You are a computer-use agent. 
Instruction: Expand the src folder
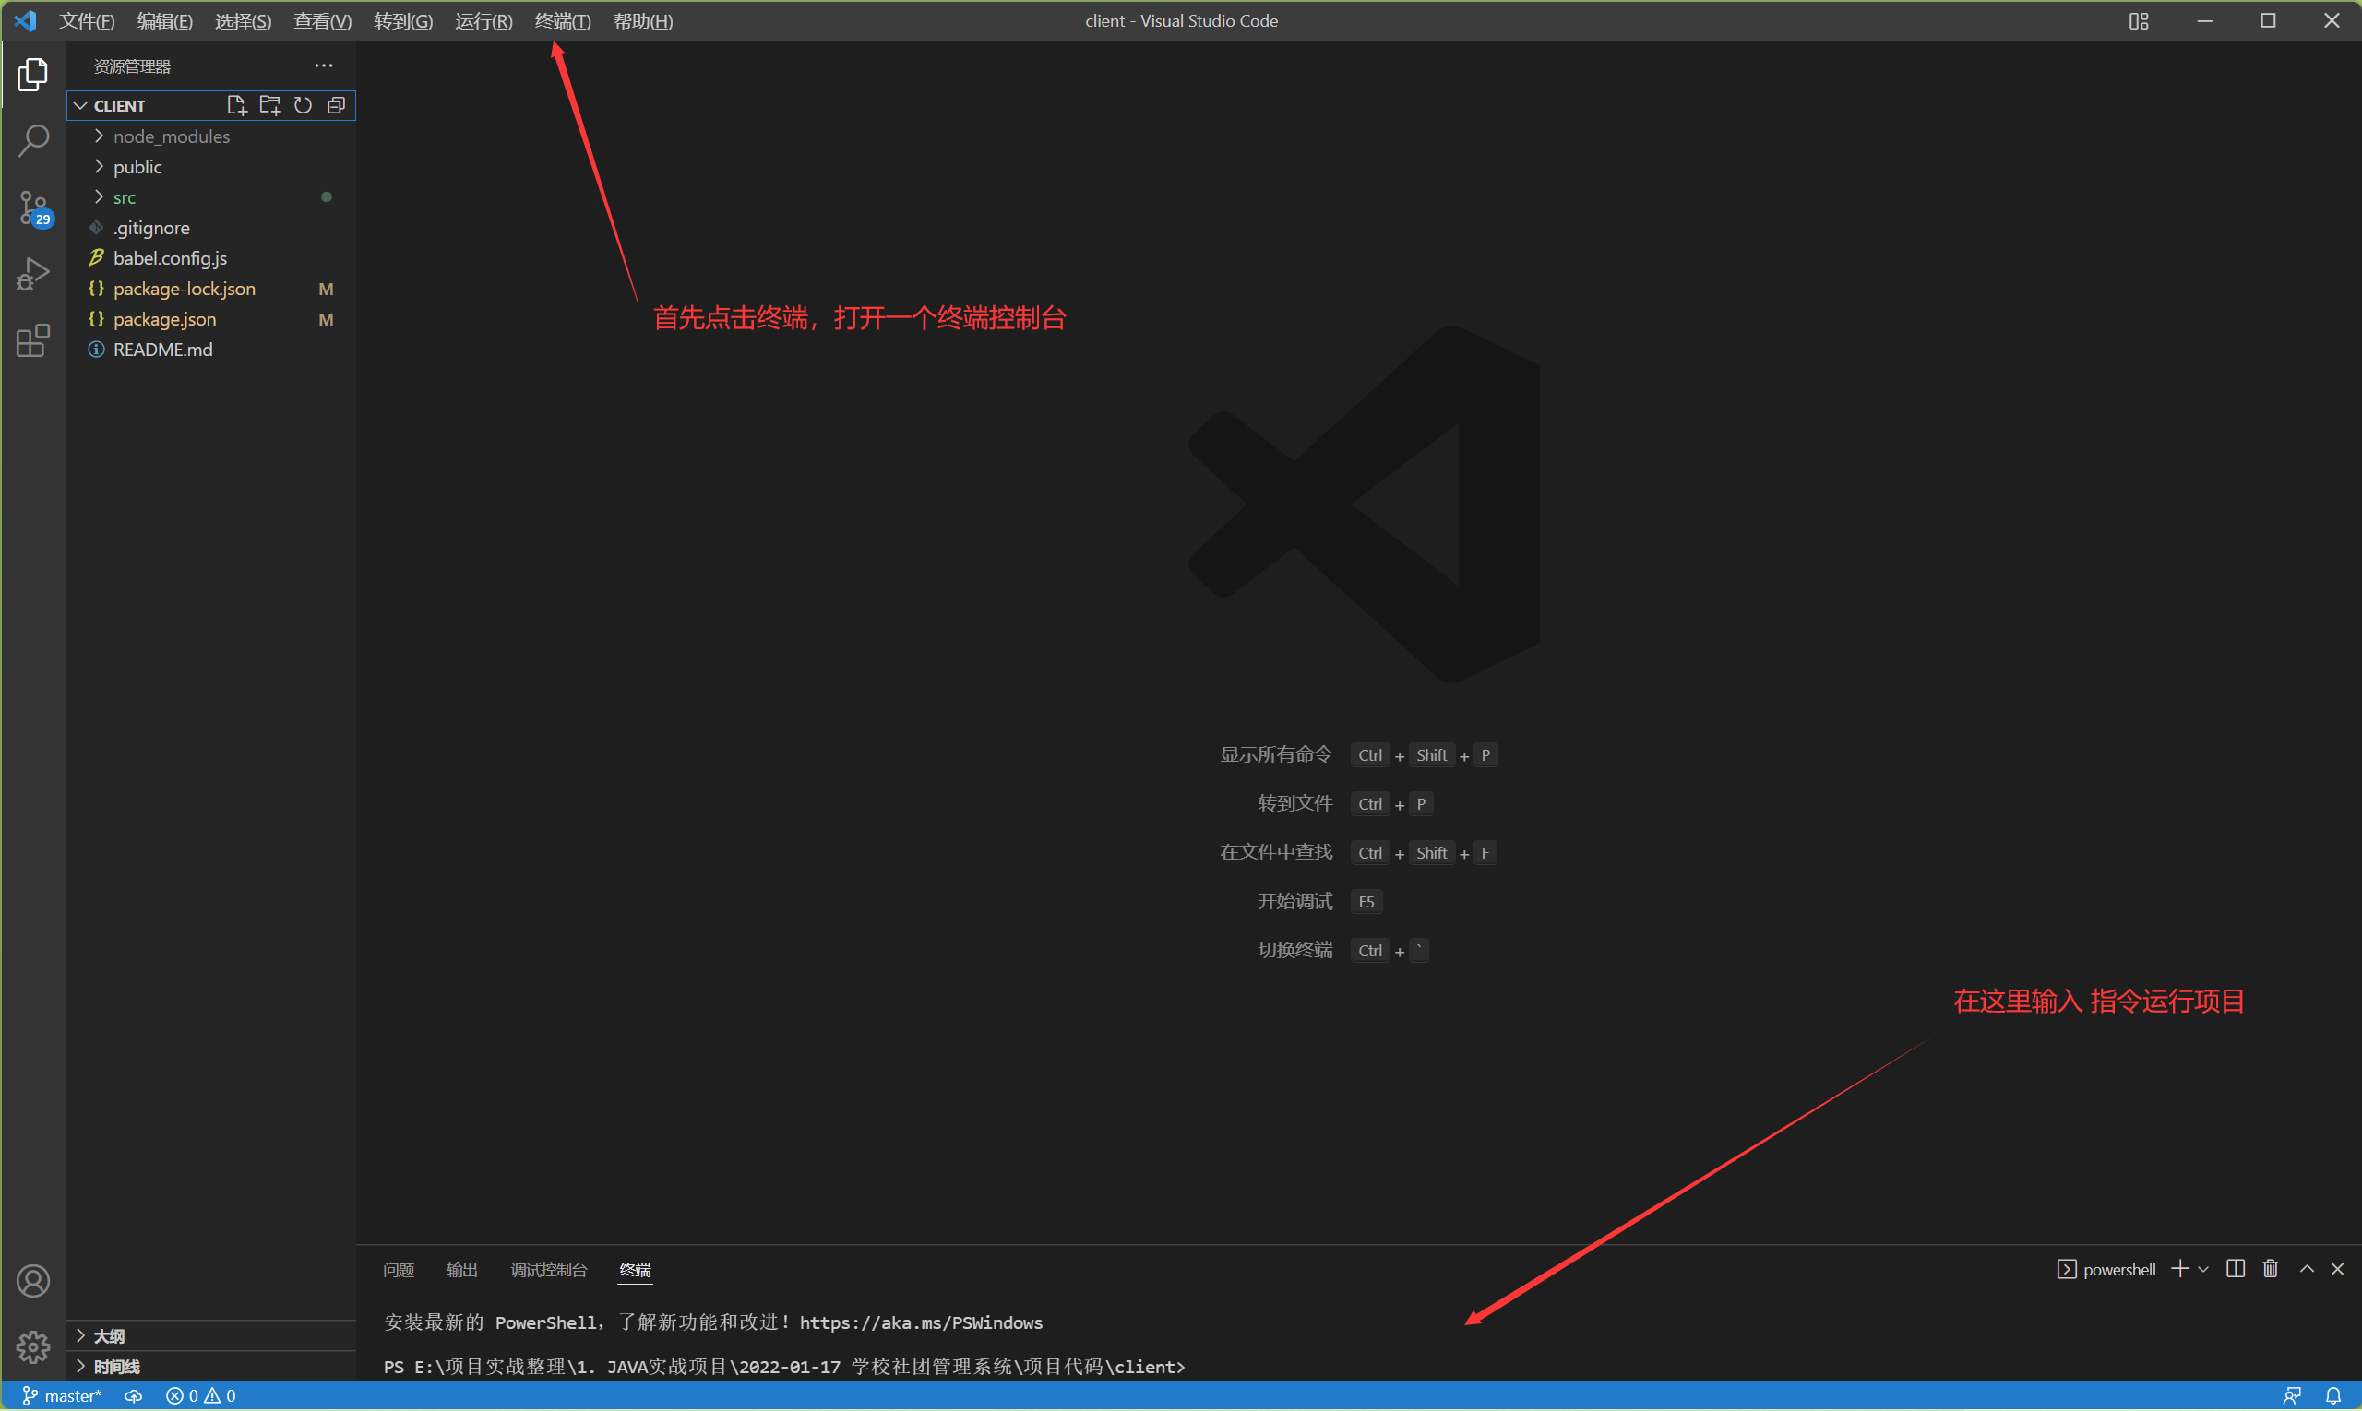click(125, 197)
